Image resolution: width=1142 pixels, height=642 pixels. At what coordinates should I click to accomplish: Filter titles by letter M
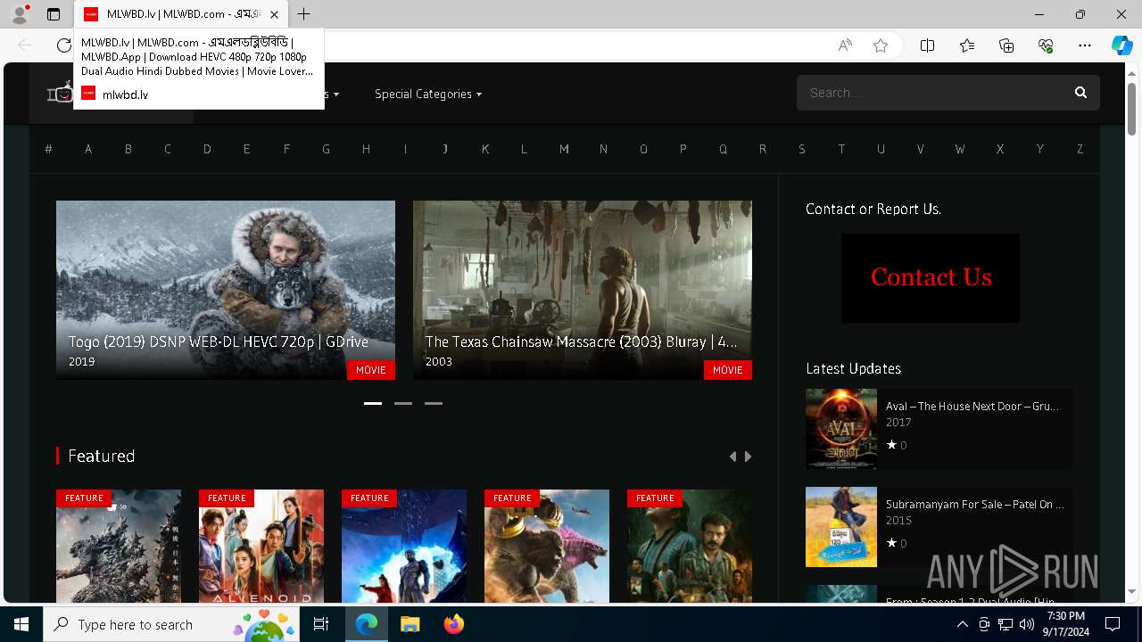(564, 149)
